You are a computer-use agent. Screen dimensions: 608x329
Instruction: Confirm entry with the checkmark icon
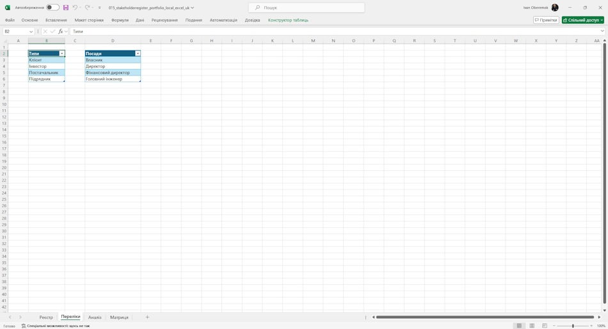(52, 31)
